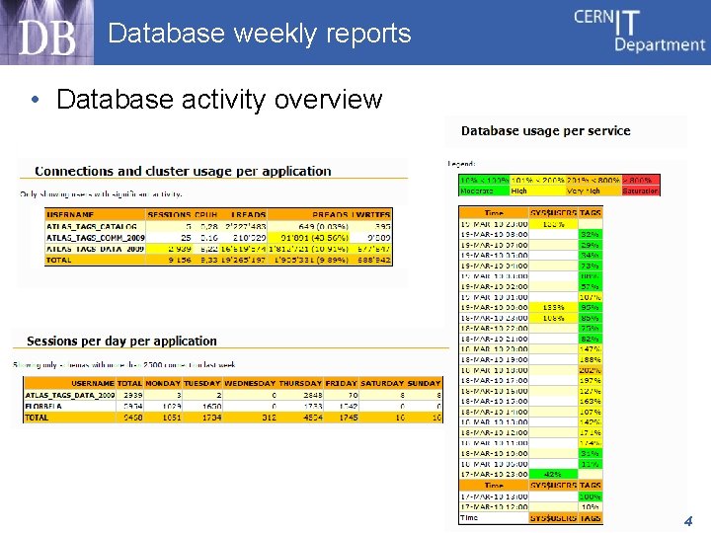Click the DB logo image
The height and width of the screenshot is (533, 711).
[x=46, y=33]
